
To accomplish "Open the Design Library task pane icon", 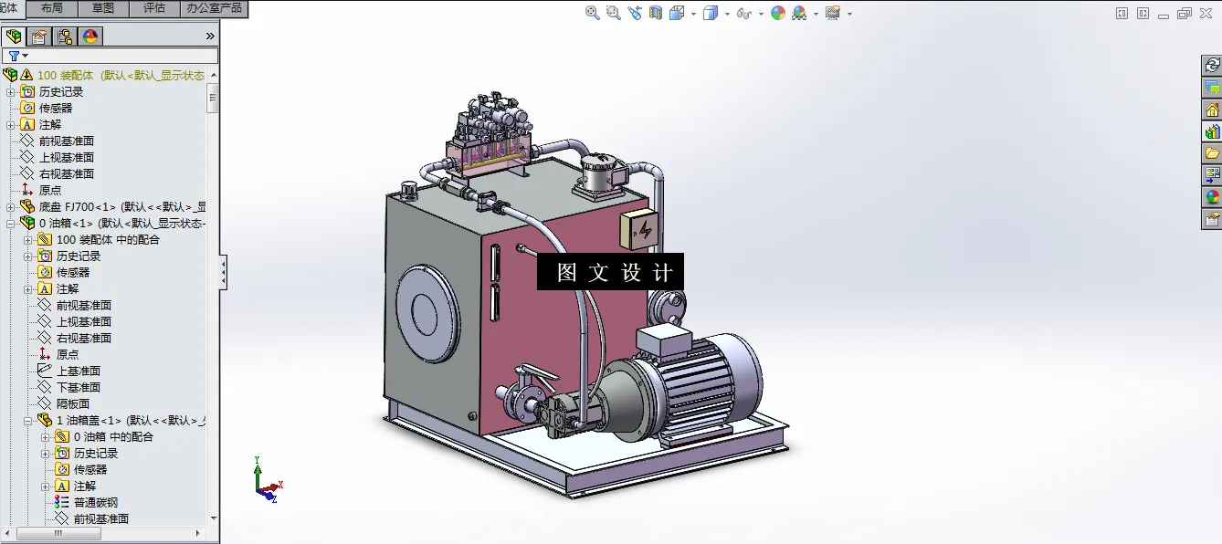I will (x=1212, y=131).
